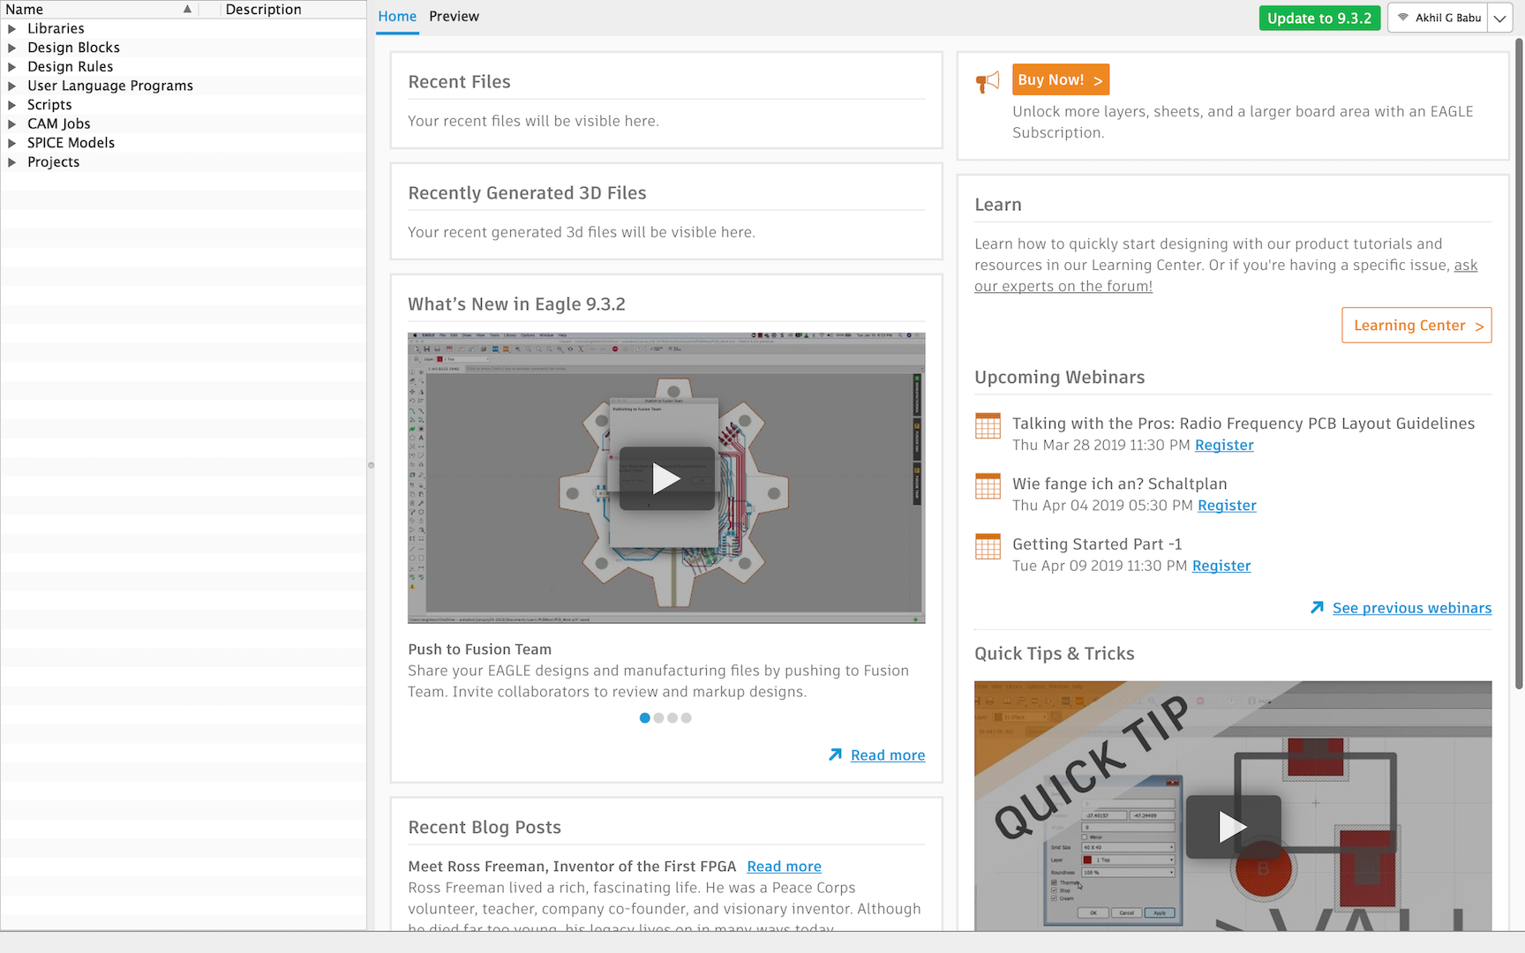
Task: Select the first carousel dot
Action: 645,718
